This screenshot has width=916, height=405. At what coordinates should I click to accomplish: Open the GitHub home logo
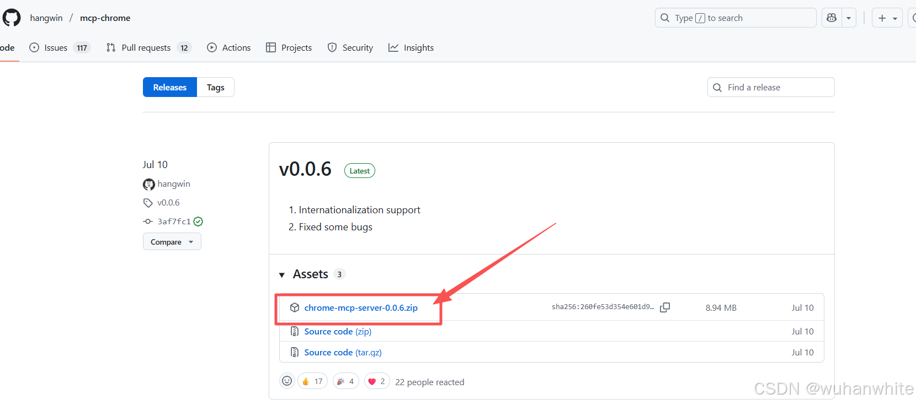(12, 18)
